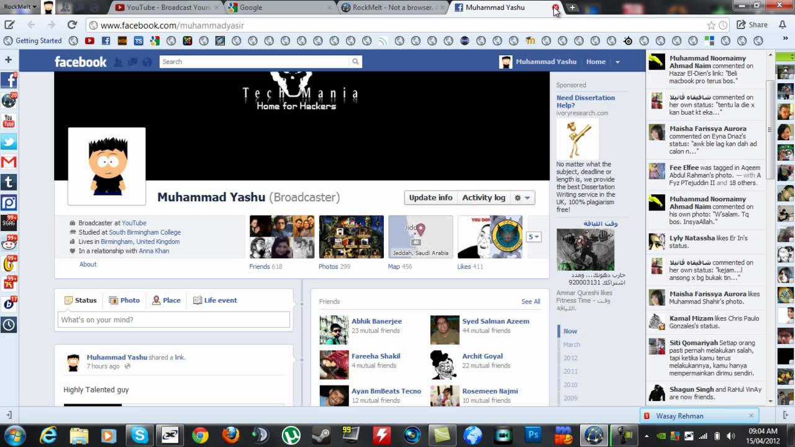Open the YouTube app in left sidebar
Viewport: 795px width, 447px height.
[x=9, y=121]
